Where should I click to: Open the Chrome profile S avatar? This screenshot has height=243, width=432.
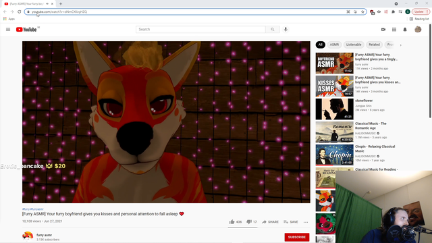pyautogui.click(x=408, y=12)
